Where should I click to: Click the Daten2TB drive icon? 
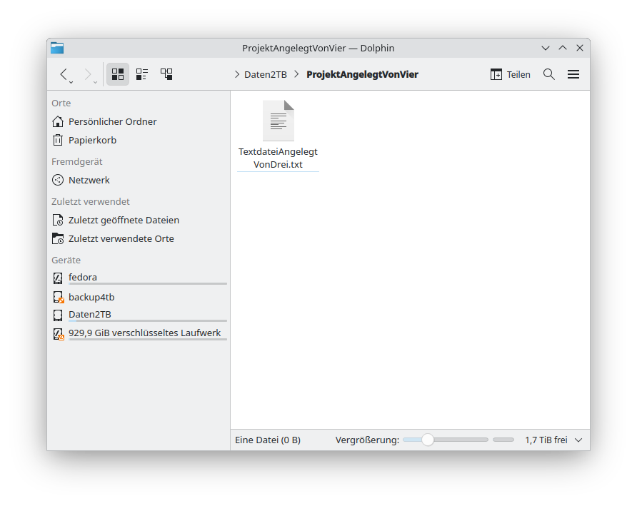(x=58, y=315)
